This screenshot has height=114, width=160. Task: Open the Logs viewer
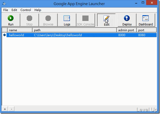click(67, 20)
